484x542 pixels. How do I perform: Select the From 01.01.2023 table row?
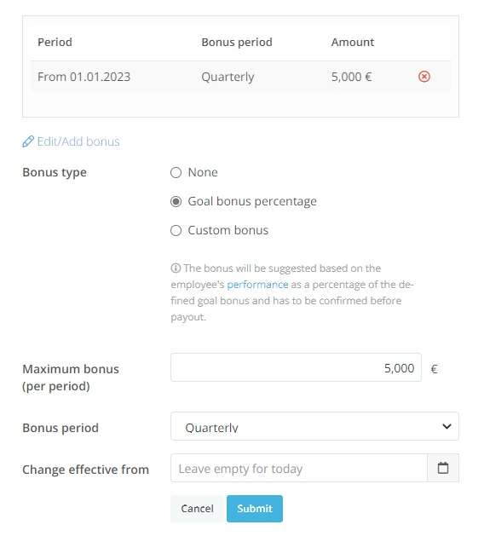240,77
